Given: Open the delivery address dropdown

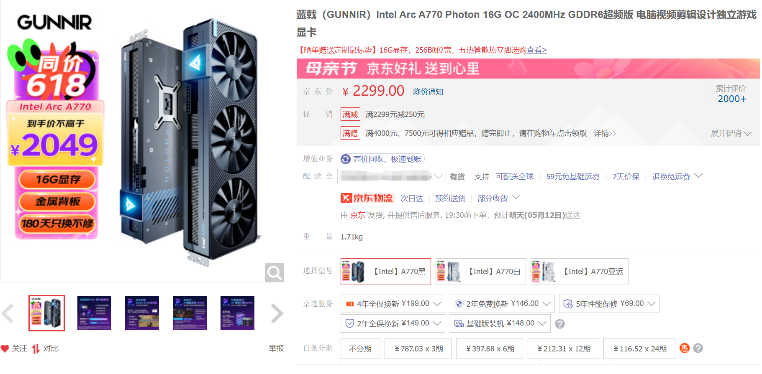Looking at the screenshot, I should point(392,176).
